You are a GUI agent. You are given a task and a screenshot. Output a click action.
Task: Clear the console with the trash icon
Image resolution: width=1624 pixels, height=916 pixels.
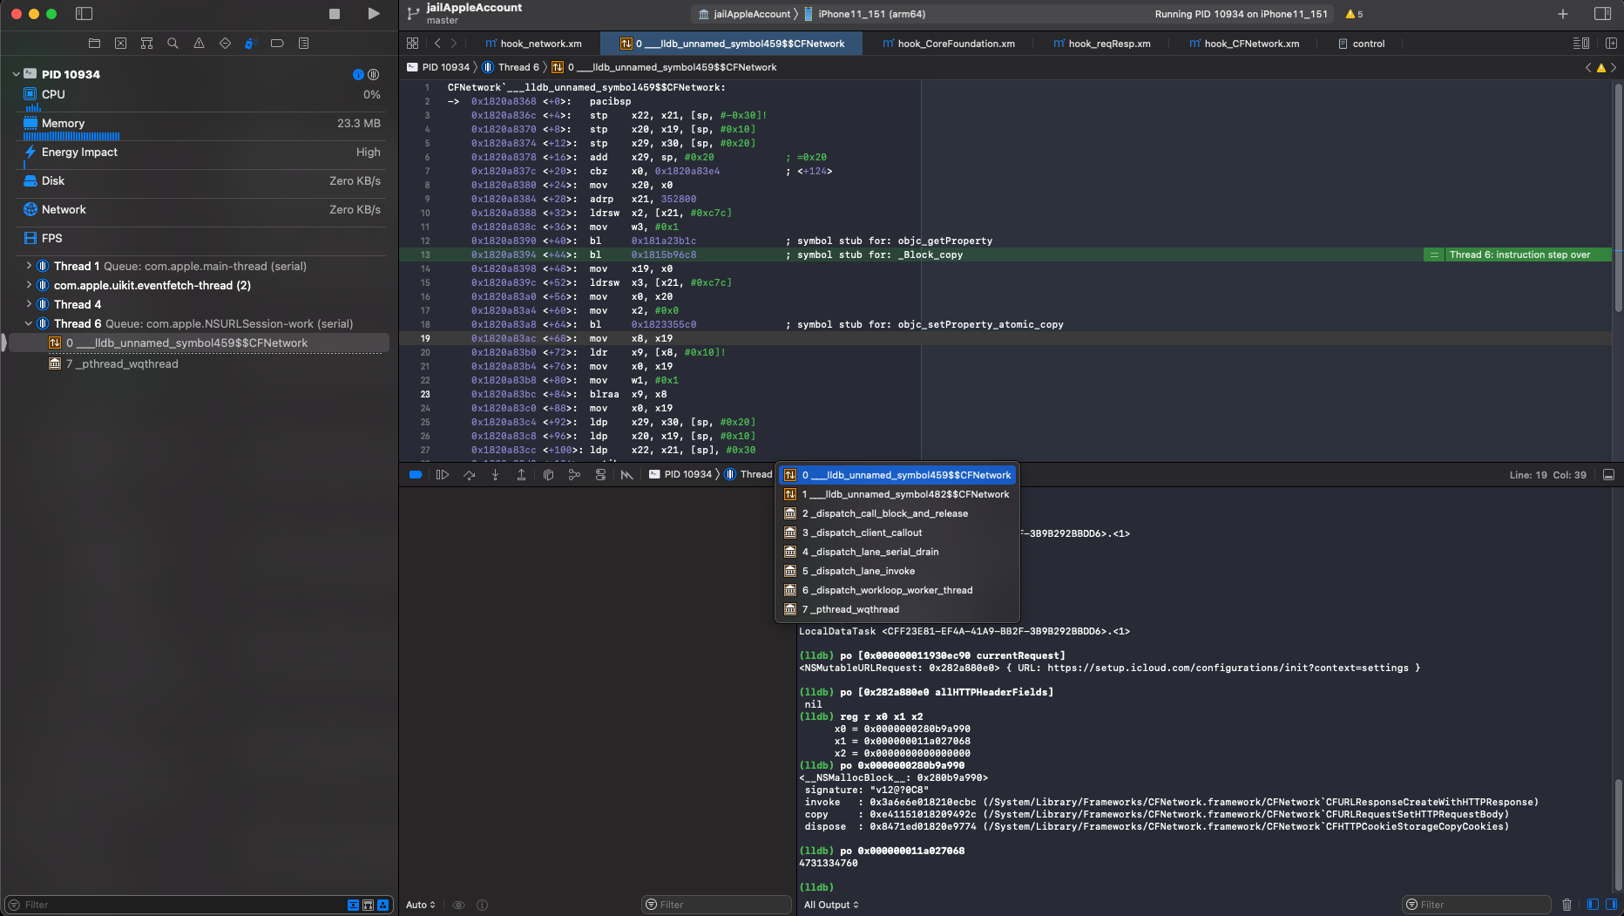click(1566, 905)
